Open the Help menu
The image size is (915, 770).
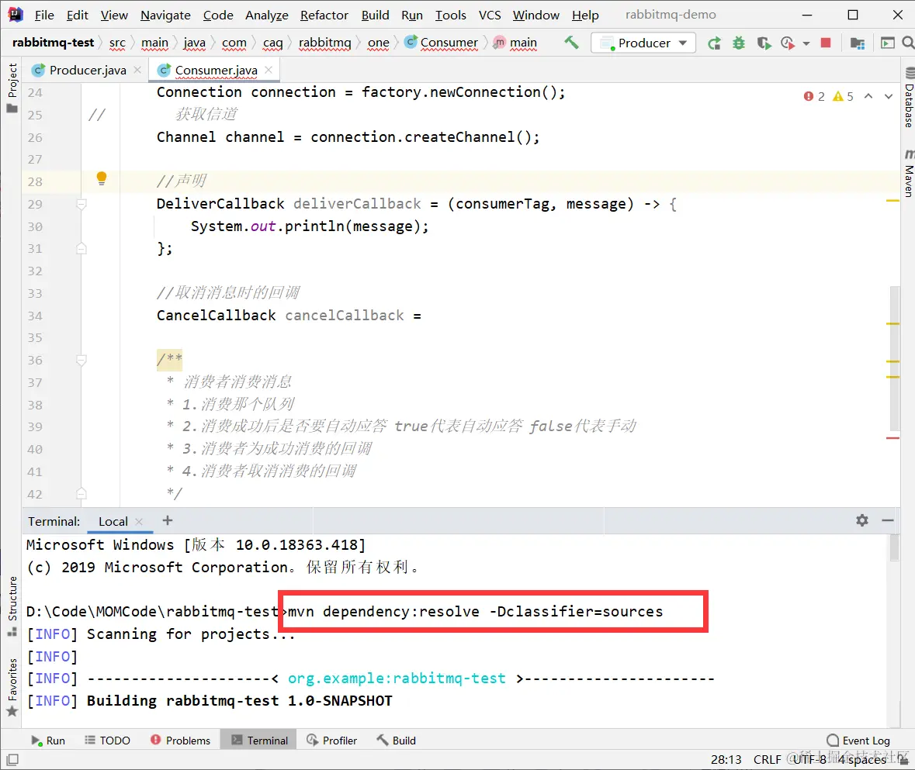coord(584,16)
